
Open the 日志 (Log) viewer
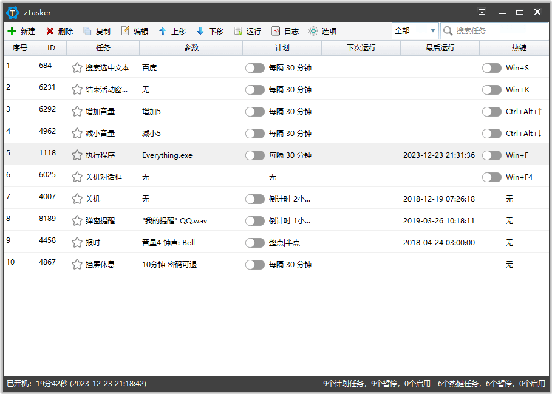click(x=276, y=31)
